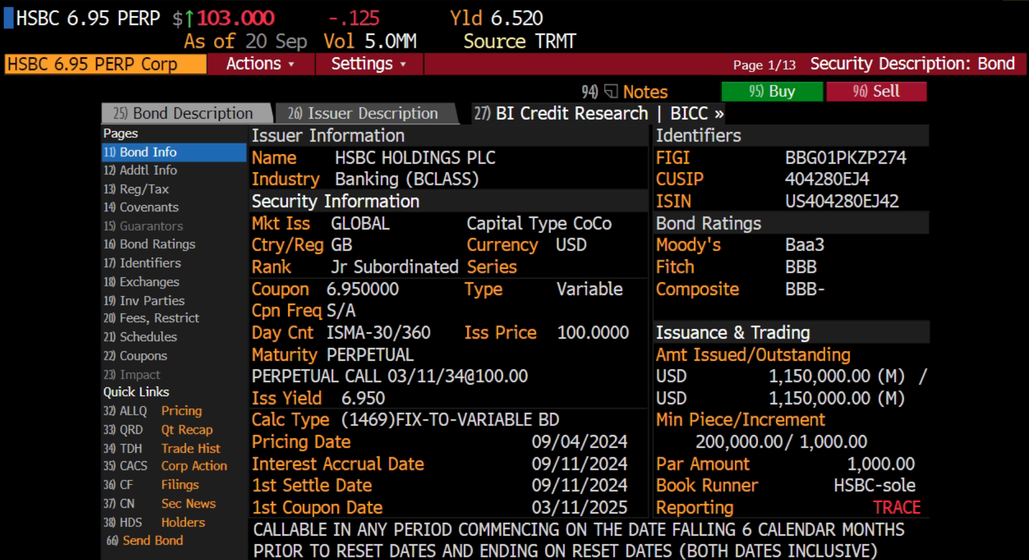Click the Banking (BCLASS) industry value
This screenshot has height=560, width=1029.
[x=406, y=179]
